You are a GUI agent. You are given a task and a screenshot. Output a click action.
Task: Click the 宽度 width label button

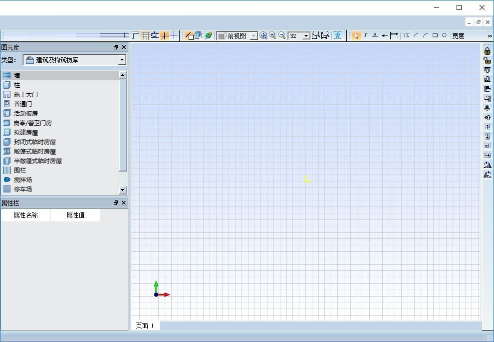[458, 36]
